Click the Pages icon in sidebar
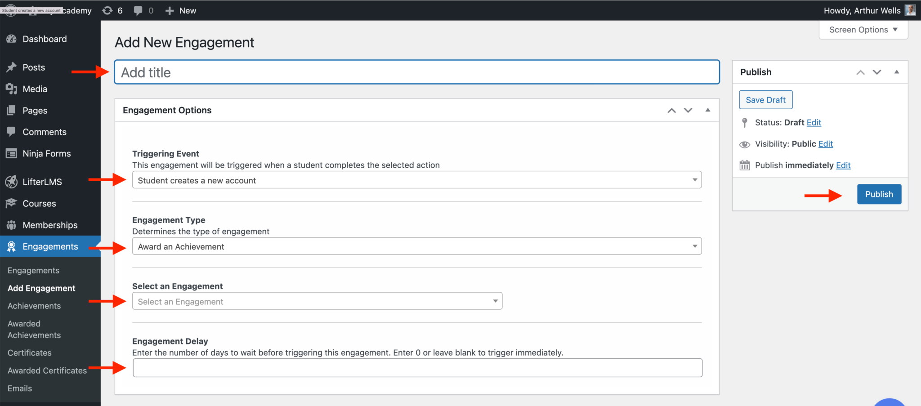 click(12, 110)
